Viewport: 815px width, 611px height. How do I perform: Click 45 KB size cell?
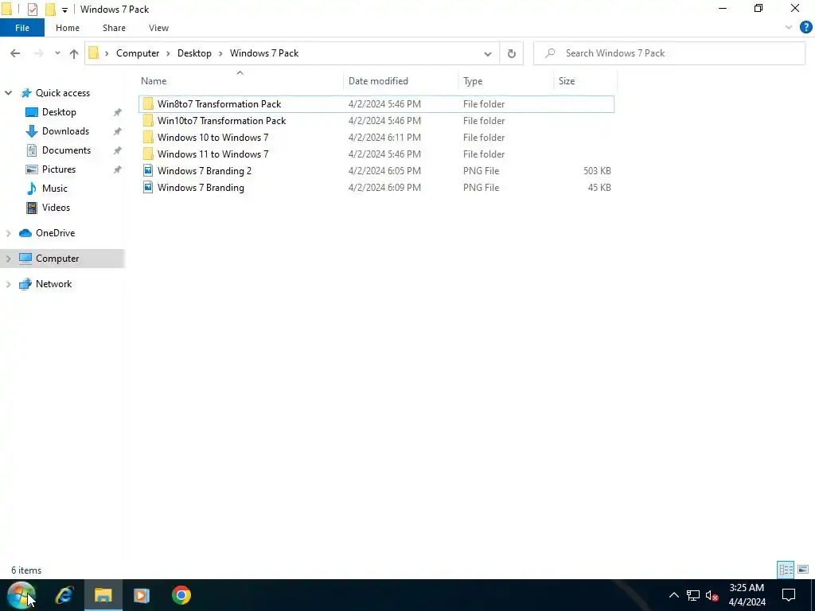(599, 188)
